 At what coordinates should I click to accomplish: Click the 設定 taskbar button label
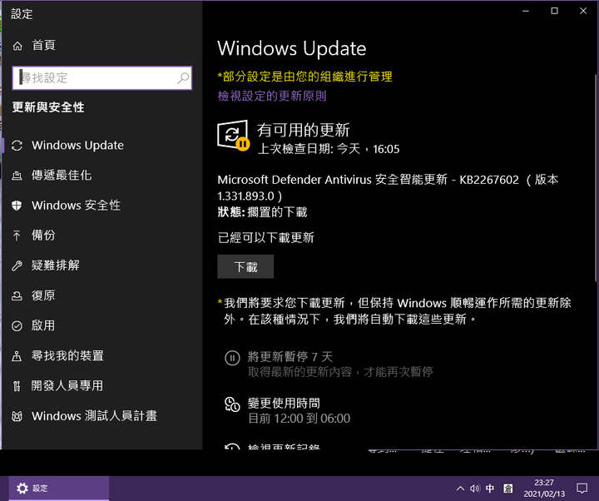tap(40, 489)
